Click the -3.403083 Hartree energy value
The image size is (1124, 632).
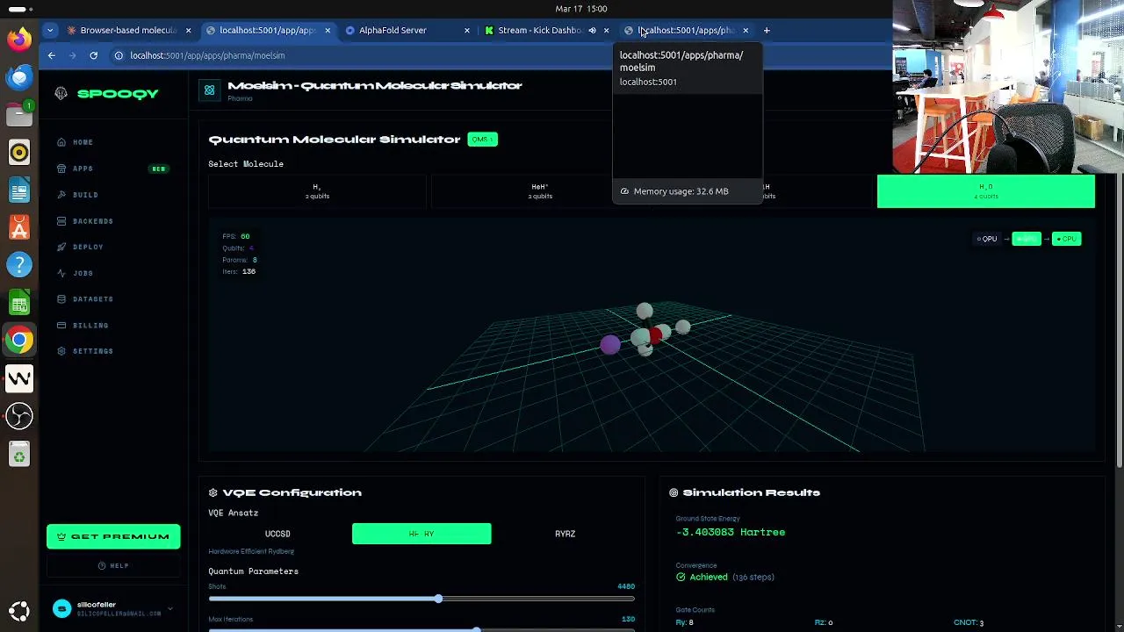(x=731, y=532)
